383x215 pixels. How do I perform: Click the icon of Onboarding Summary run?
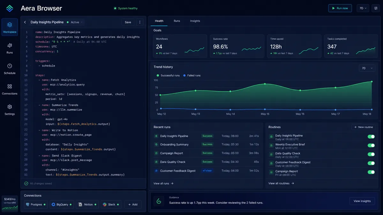tap(156, 145)
